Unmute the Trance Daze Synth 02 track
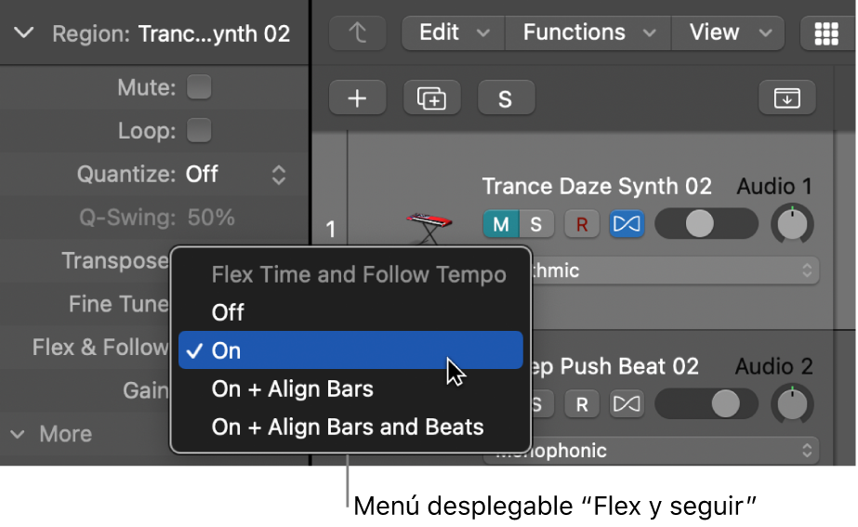Screen dimensions: 858x527 point(501,224)
